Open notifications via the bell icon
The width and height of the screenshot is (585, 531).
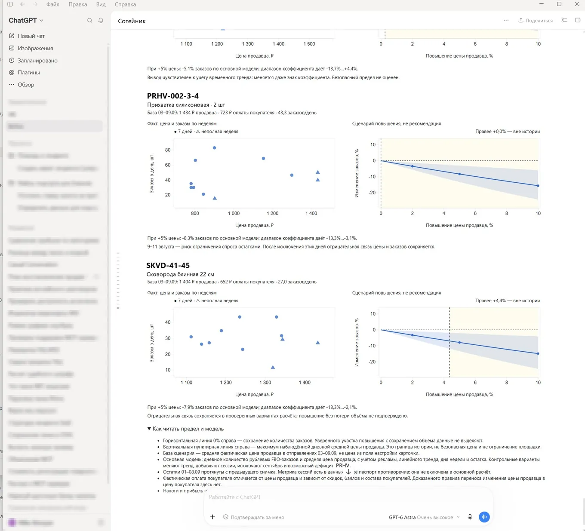click(101, 21)
